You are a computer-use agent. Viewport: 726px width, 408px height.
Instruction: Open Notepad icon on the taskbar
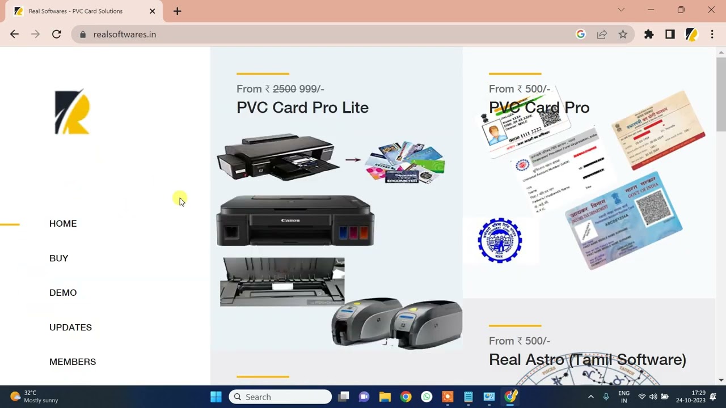pyautogui.click(x=468, y=397)
